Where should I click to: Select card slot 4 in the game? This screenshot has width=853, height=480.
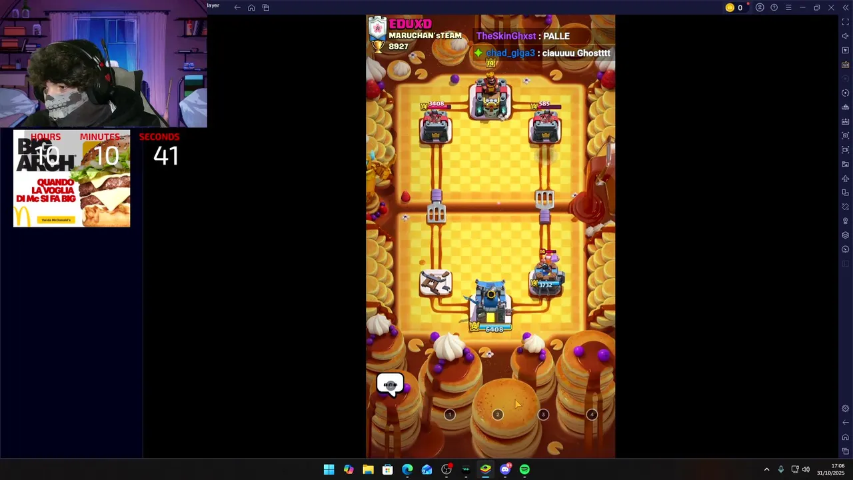(592, 415)
